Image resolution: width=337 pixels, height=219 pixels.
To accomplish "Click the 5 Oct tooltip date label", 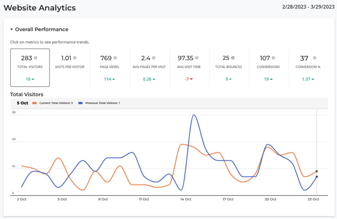I will tap(22, 103).
